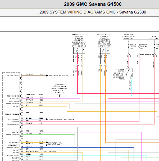The width and height of the screenshot is (159, 161).
Task: Click the 'ECM IGN FUSE 48' label
Action: pyautogui.click(x=143, y=45)
